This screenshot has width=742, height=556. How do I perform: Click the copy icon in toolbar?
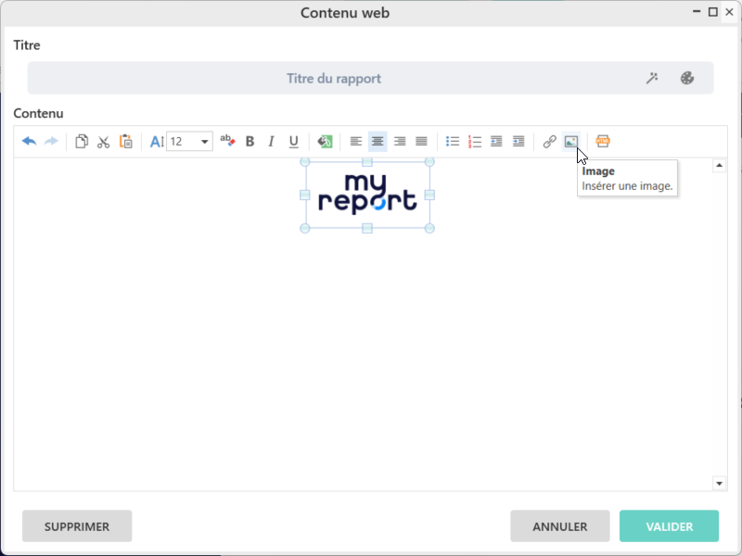[x=82, y=142]
